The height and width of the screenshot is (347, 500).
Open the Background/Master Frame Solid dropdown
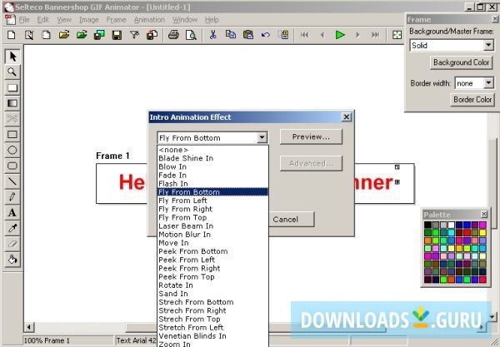(488, 45)
